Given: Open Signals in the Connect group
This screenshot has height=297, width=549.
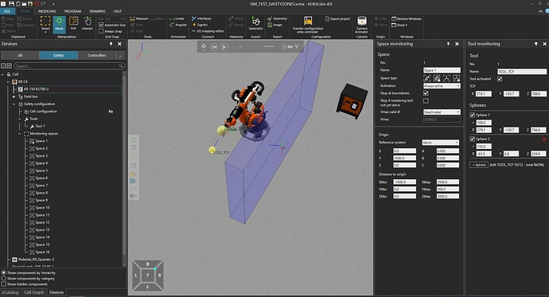Looking at the screenshot, I should 200,25.
